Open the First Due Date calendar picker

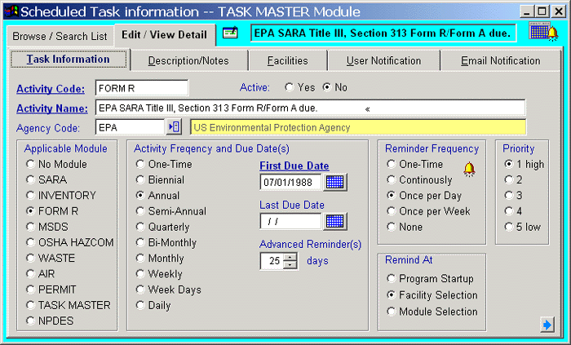[x=335, y=182]
